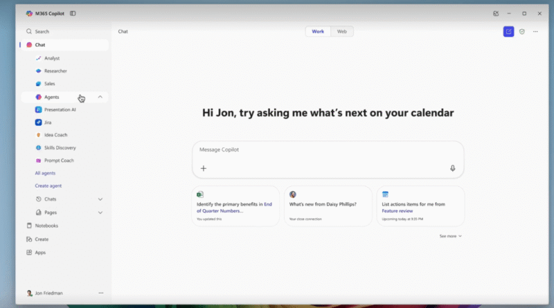
Task: Click Daisy Phillips avatar on suggestion card
Action: pyautogui.click(x=292, y=194)
